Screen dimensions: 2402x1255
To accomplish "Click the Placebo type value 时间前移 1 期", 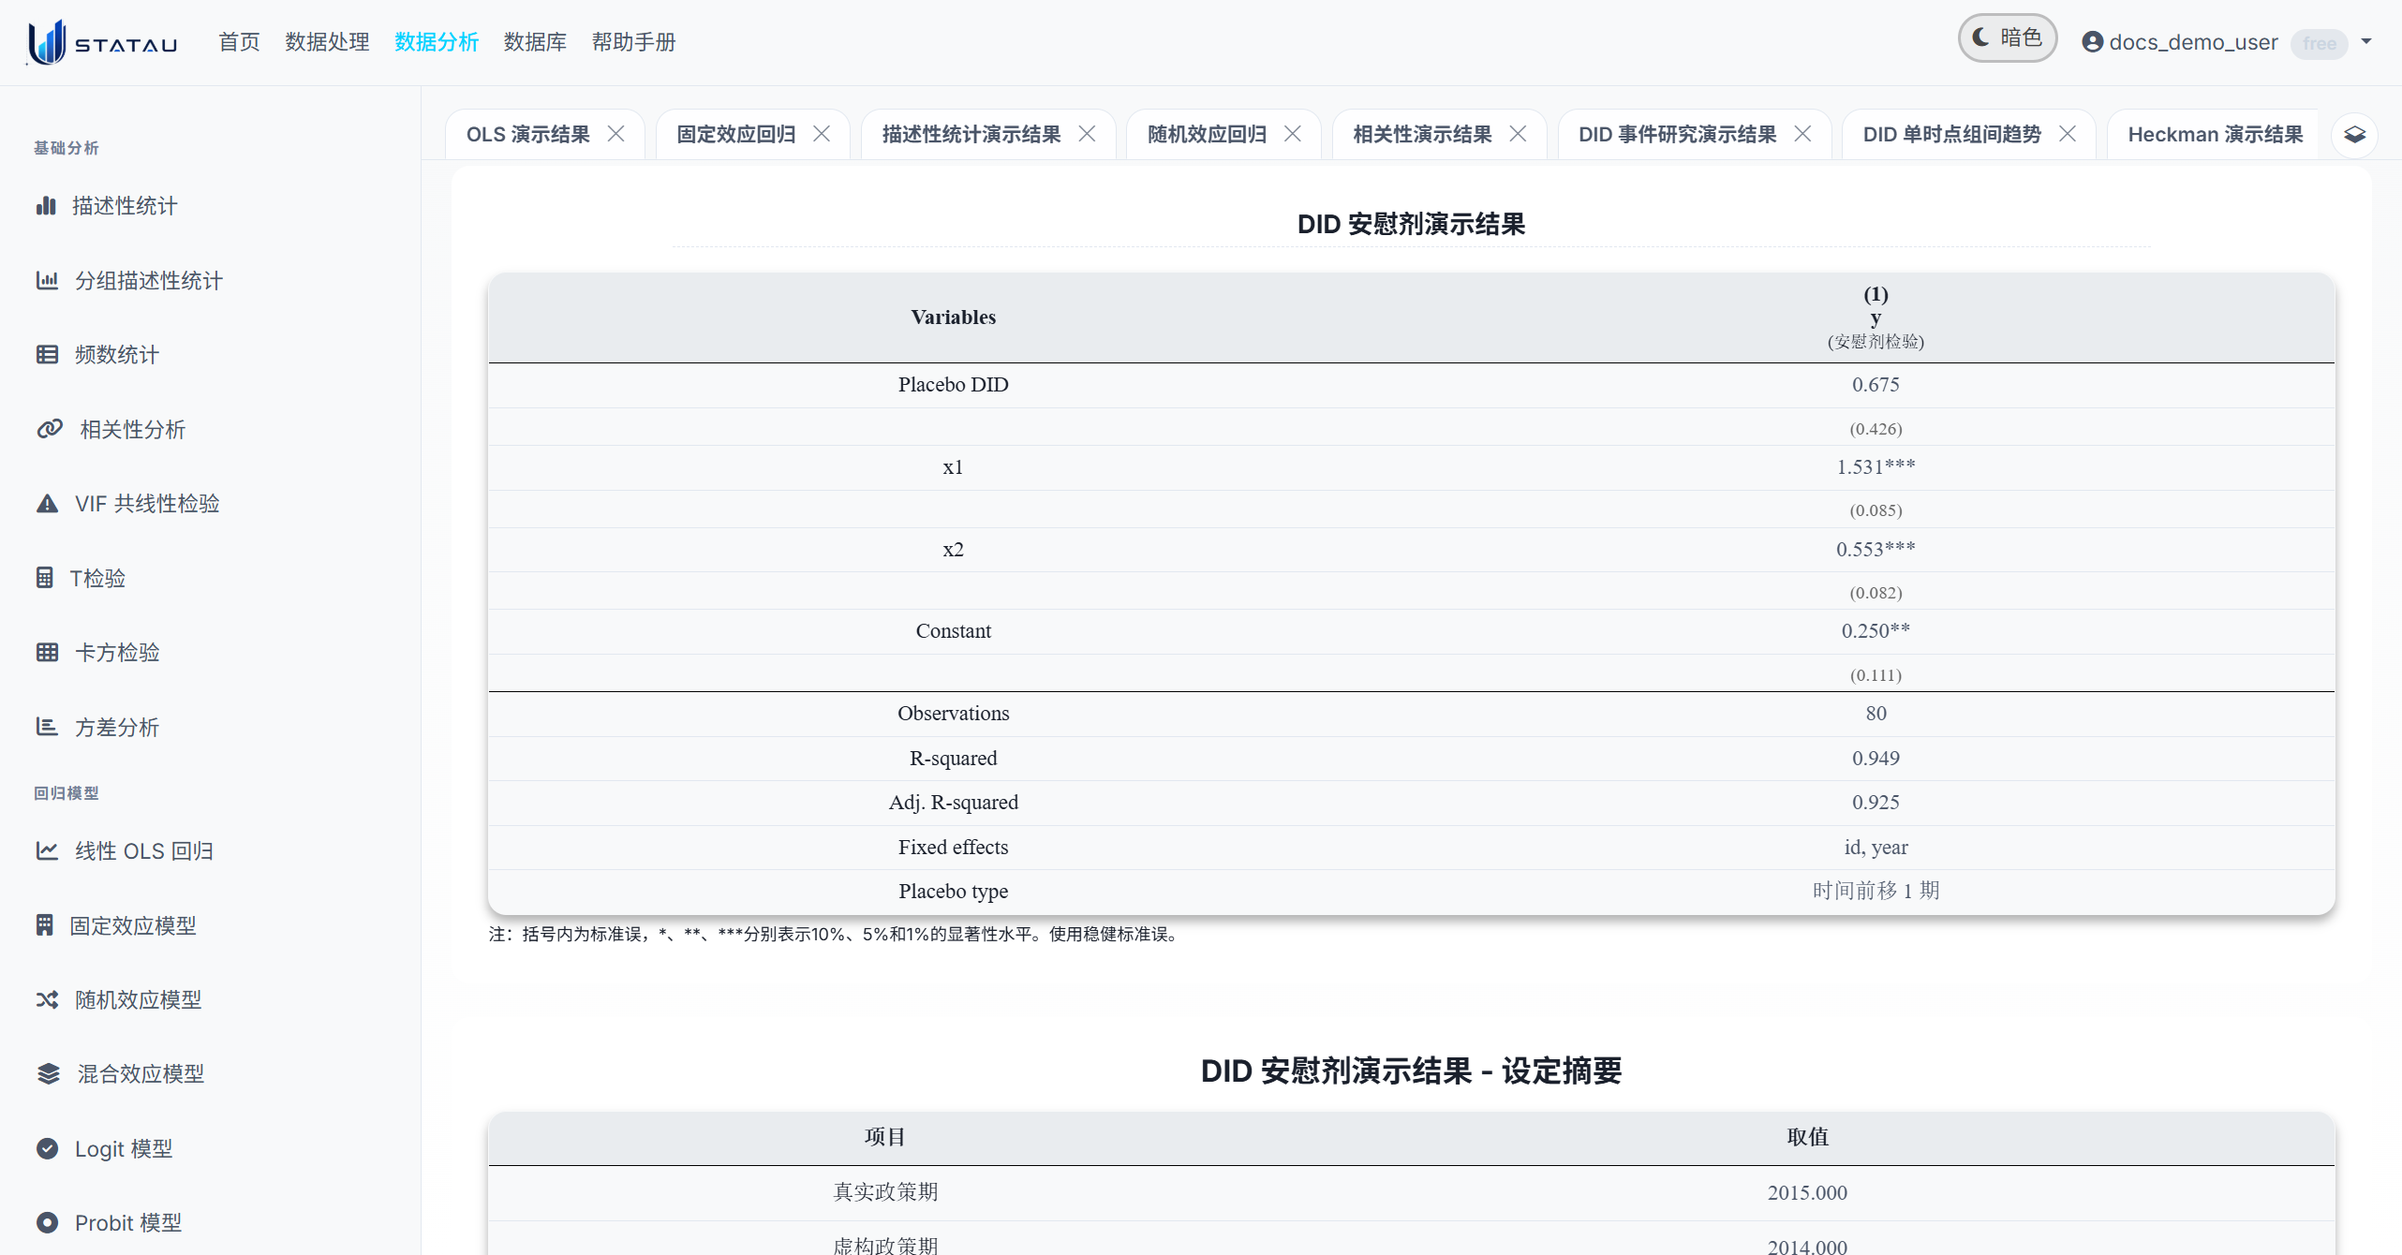I will tap(1876, 891).
